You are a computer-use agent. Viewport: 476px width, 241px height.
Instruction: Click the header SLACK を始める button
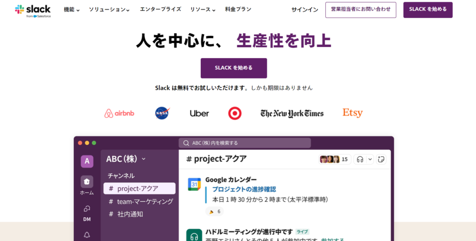428,10
